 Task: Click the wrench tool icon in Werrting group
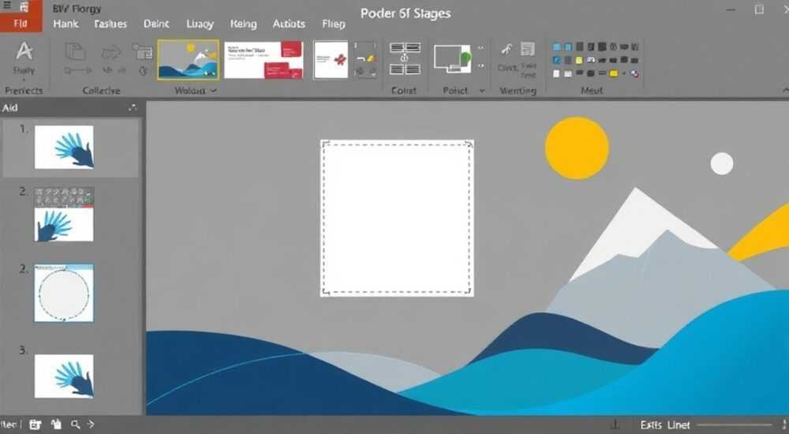[507, 49]
